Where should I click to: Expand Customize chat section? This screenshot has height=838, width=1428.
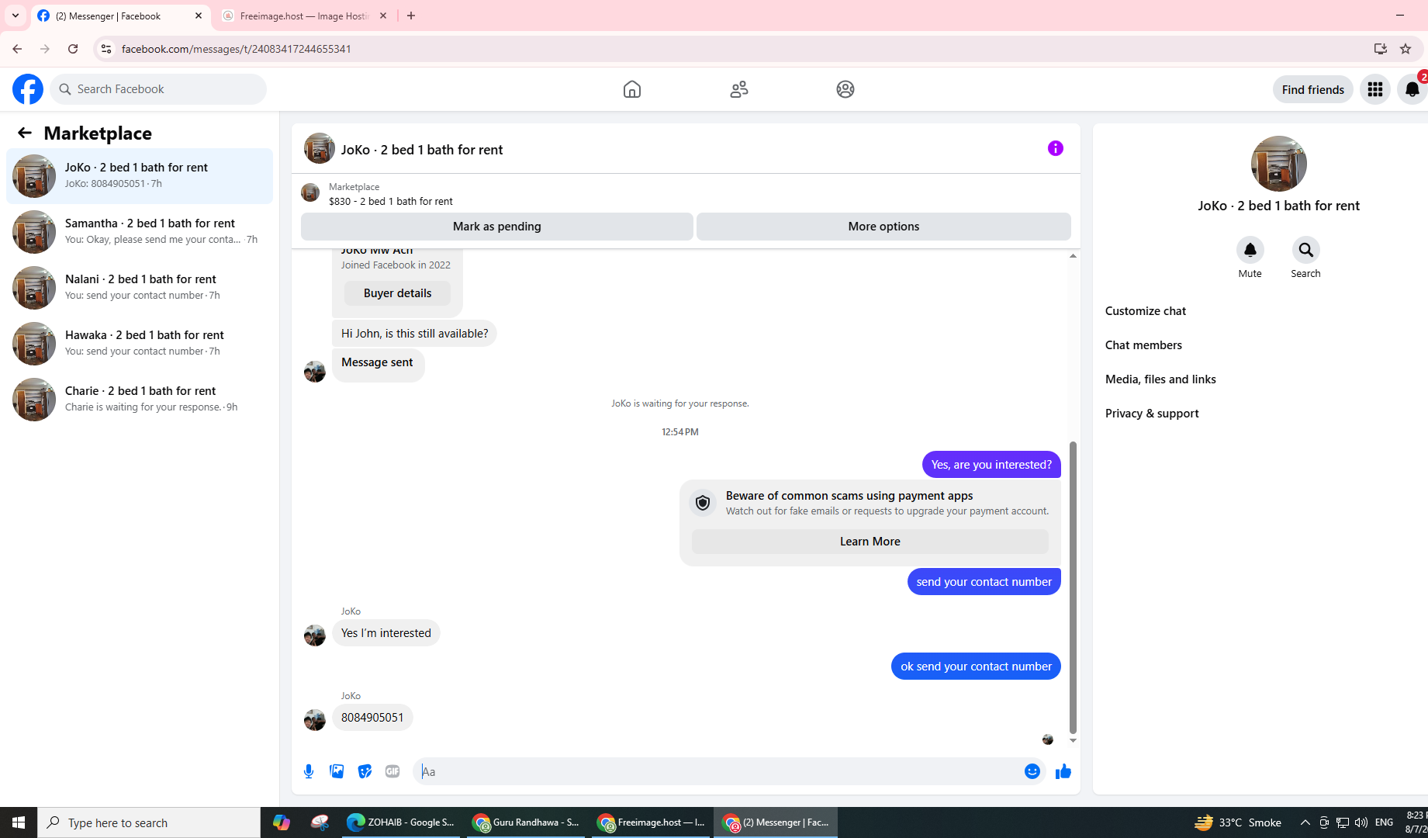pyautogui.click(x=1145, y=311)
